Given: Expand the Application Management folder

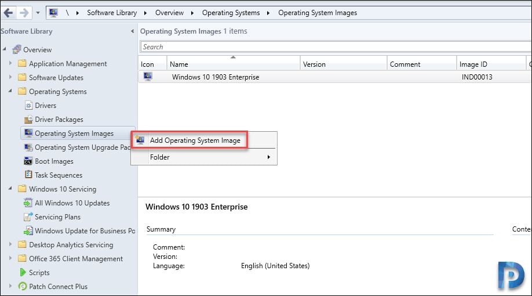Looking at the screenshot, I should pyautogui.click(x=10, y=63).
